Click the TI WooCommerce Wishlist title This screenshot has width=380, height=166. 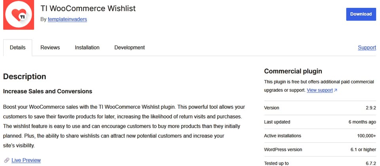(x=88, y=8)
